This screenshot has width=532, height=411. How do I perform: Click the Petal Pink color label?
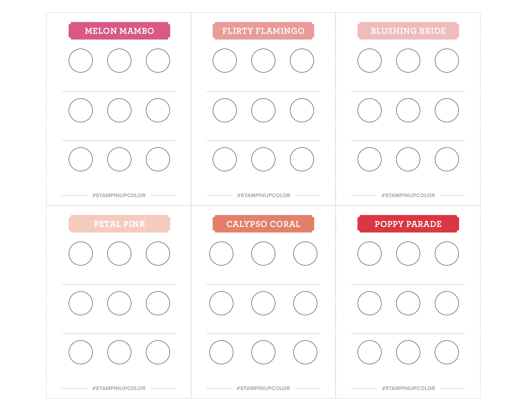[x=119, y=224]
